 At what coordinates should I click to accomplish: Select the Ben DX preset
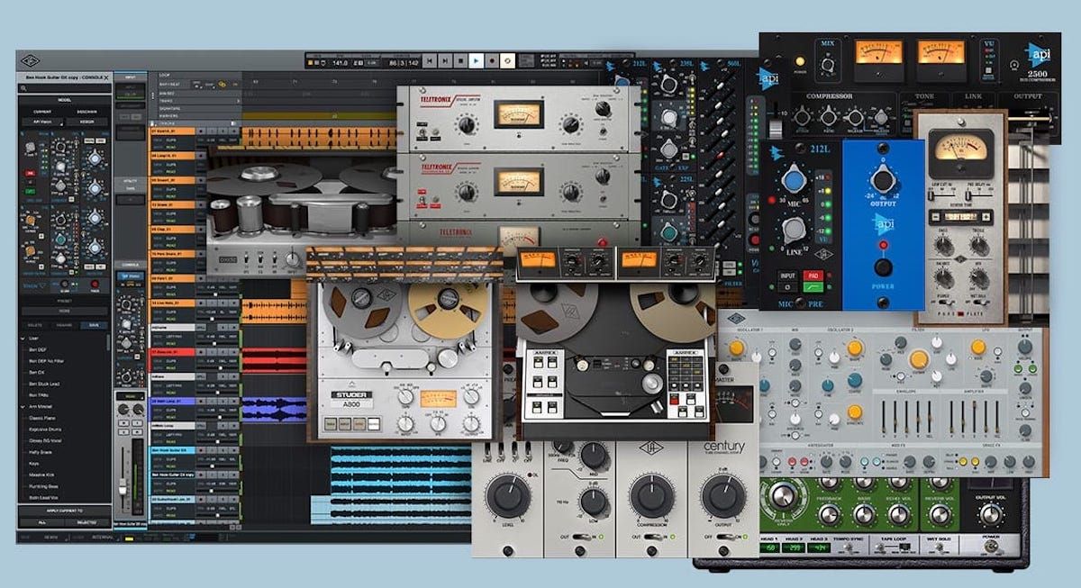click(36, 374)
